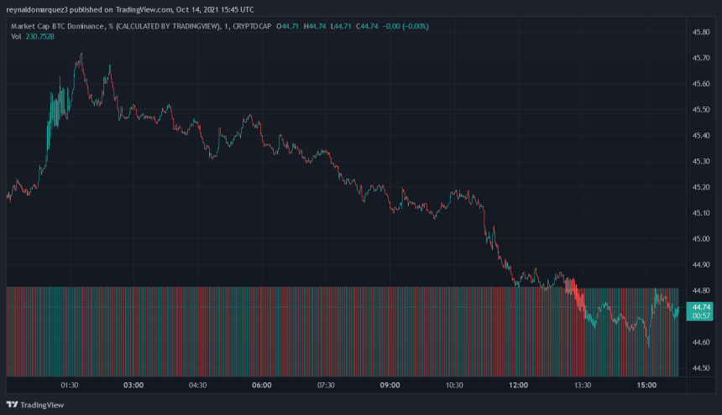Image resolution: width=722 pixels, height=415 pixels.
Task: Click the closing value C44.74 in legend
Action: (369, 25)
